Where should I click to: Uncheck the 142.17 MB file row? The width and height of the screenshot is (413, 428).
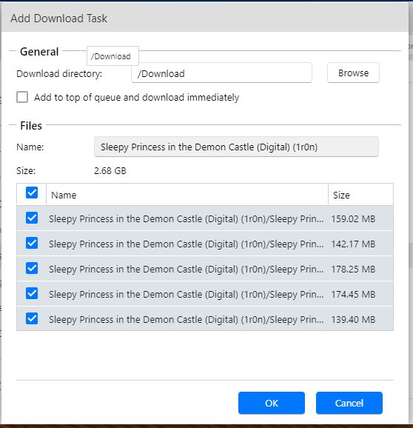point(32,243)
